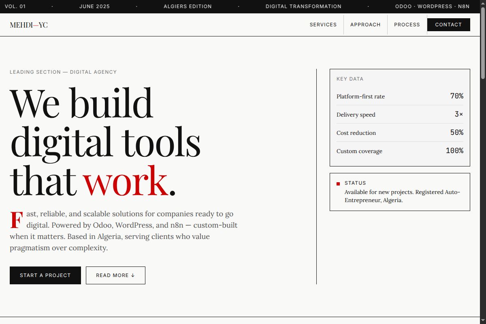Viewport: 486px width, 324px height.
Task: Click the red word "work" in headline
Action: click(126, 180)
